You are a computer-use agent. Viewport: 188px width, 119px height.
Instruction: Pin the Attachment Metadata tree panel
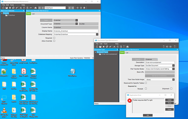click(24, 11)
